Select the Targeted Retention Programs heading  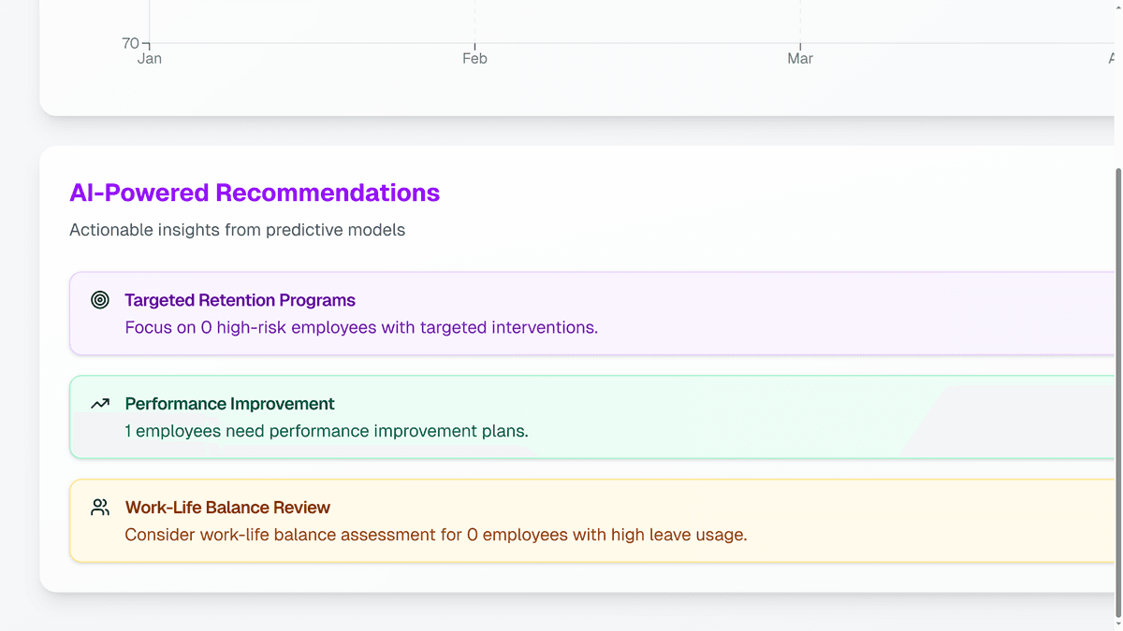coord(240,300)
